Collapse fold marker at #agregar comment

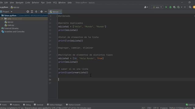58,48
